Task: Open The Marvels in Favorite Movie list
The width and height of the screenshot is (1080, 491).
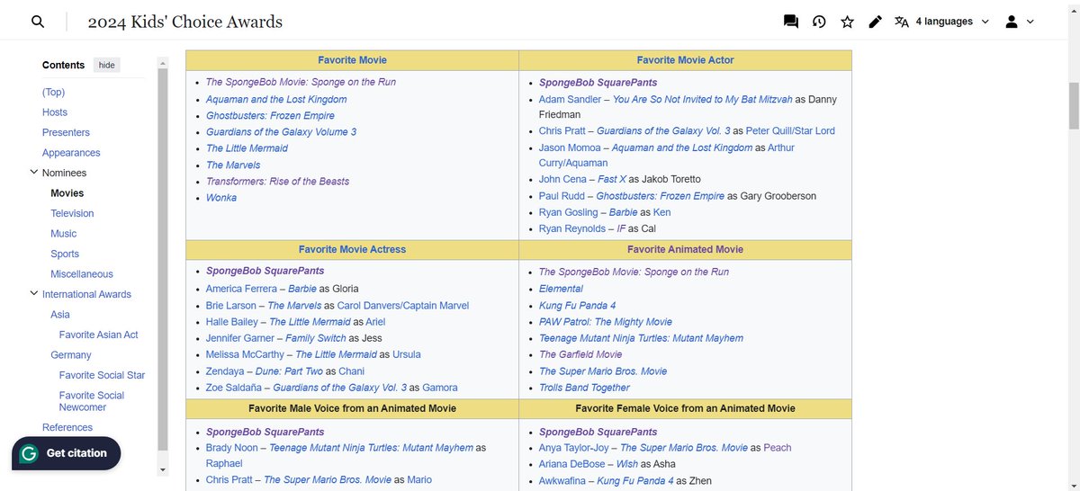Action: [233, 165]
